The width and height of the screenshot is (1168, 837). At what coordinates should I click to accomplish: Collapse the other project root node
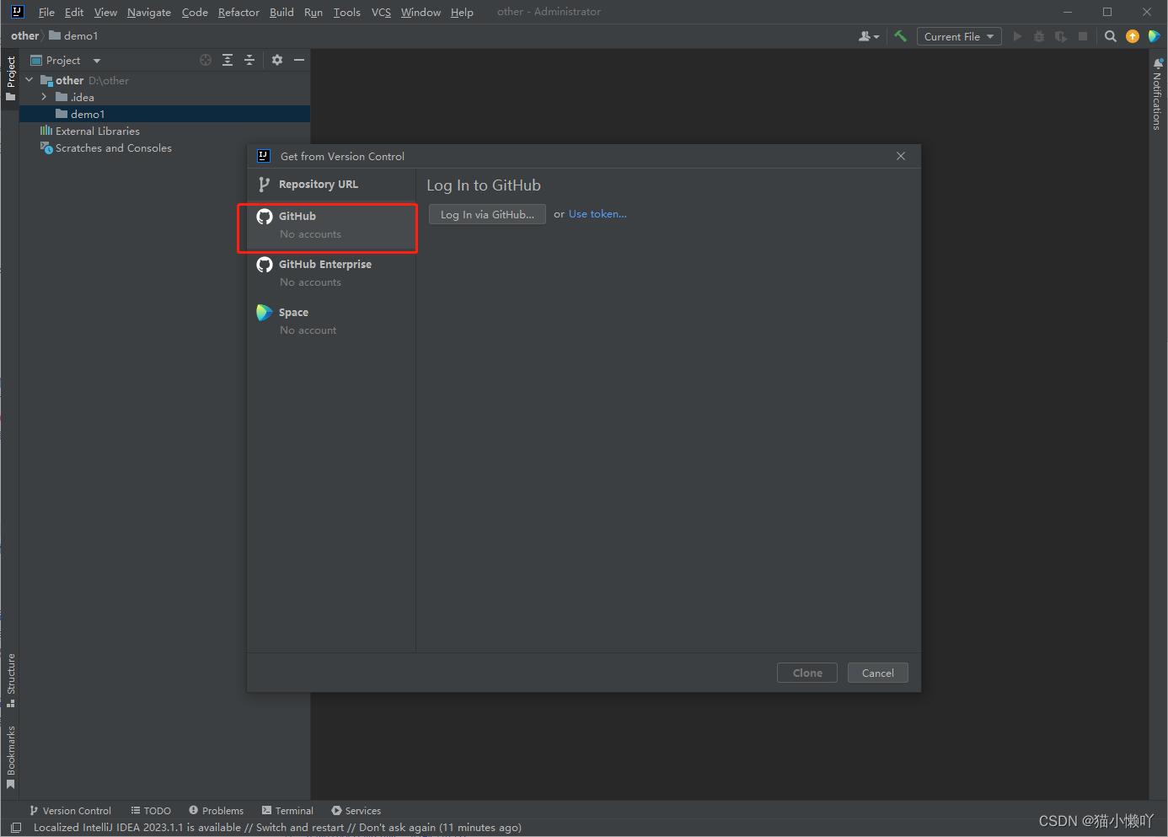(x=29, y=80)
